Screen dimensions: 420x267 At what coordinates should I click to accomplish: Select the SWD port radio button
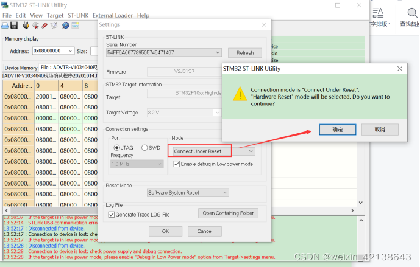click(x=144, y=148)
